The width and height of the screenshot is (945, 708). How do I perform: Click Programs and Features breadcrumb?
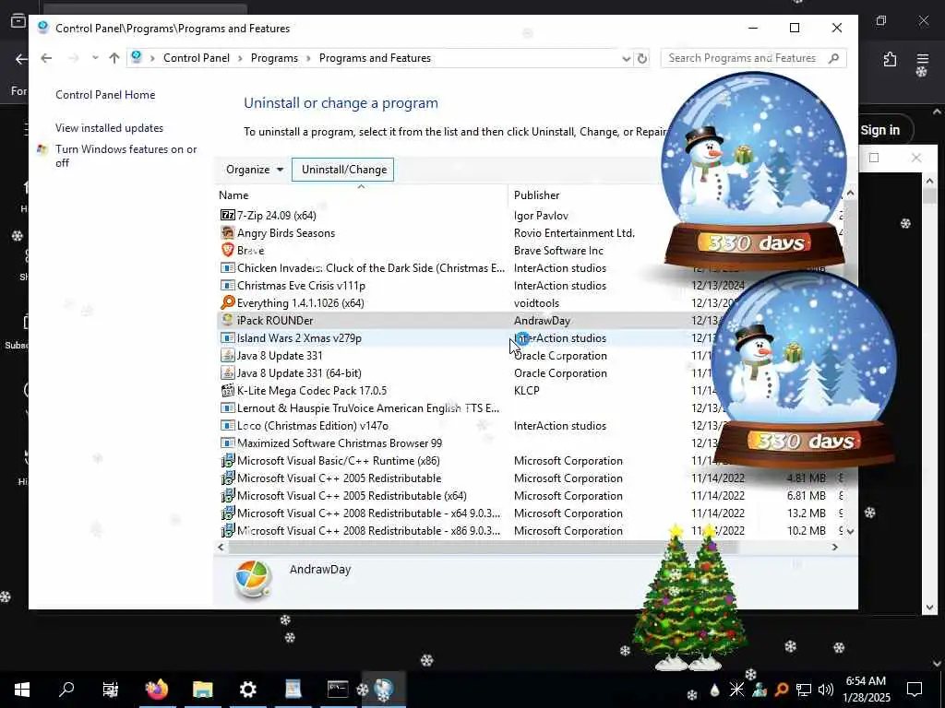(375, 58)
